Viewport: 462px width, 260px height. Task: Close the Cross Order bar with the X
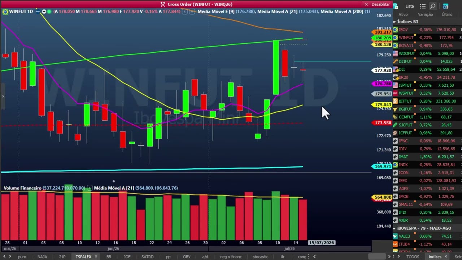coord(366,4)
